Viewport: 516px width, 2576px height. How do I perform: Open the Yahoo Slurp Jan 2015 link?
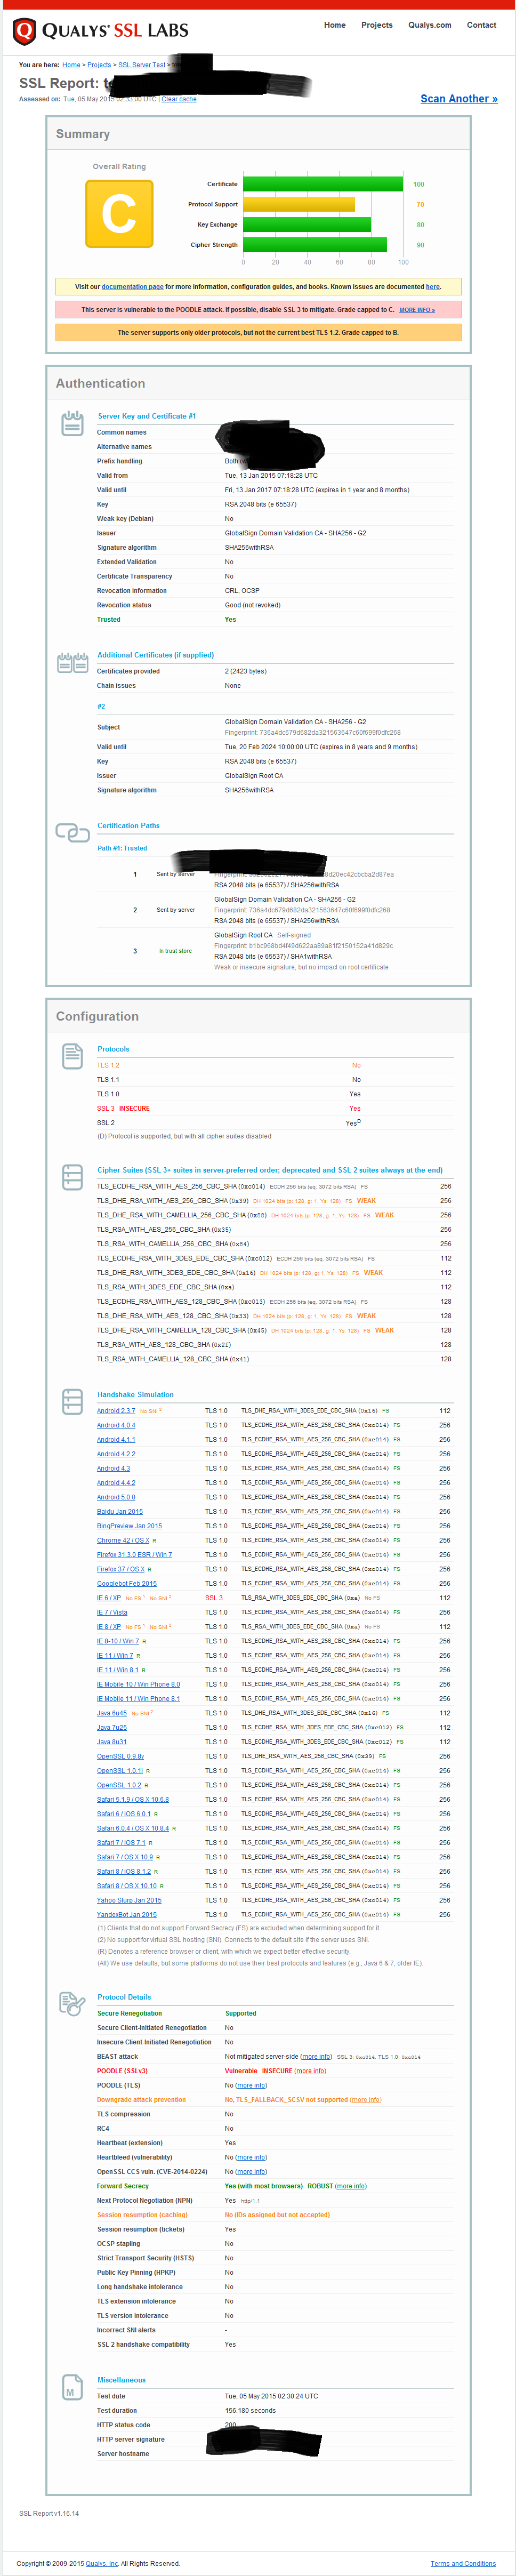pyautogui.click(x=129, y=1900)
